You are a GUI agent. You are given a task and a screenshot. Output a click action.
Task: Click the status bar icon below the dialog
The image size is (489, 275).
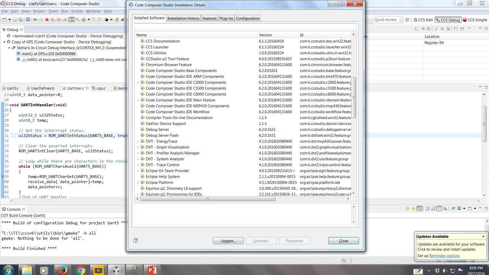coord(344,260)
